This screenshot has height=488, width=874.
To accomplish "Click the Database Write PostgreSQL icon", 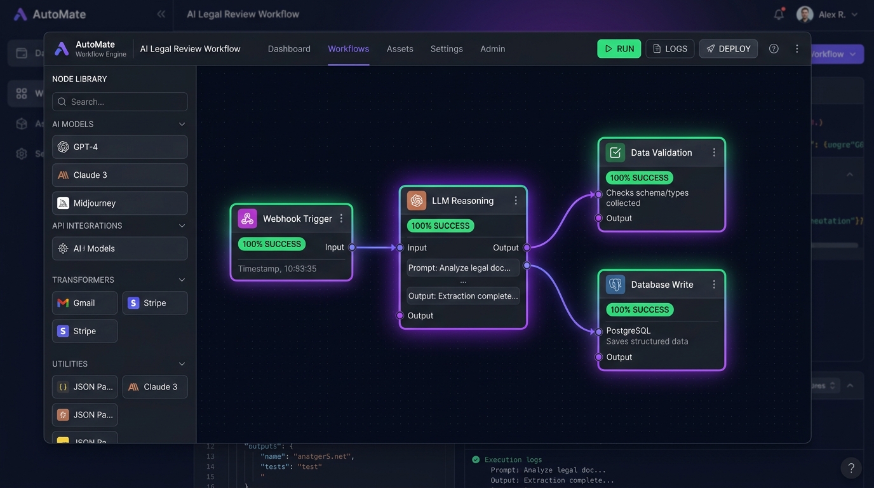I will click(x=615, y=285).
